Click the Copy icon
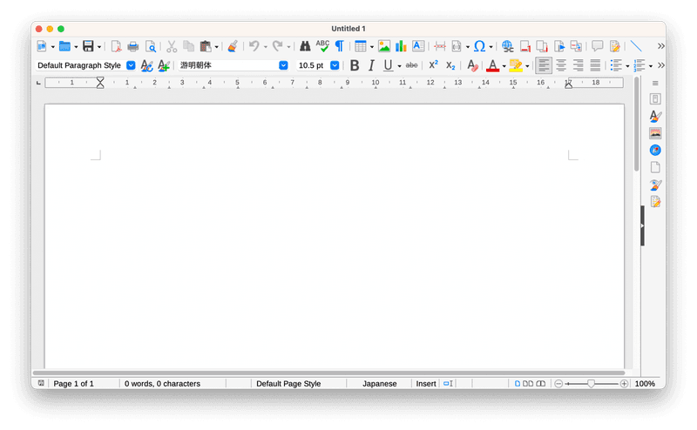Viewport: 697px width, 430px height. [188, 46]
